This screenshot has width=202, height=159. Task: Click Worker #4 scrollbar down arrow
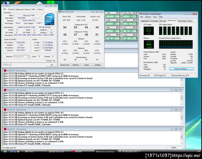click(x=181, y=144)
